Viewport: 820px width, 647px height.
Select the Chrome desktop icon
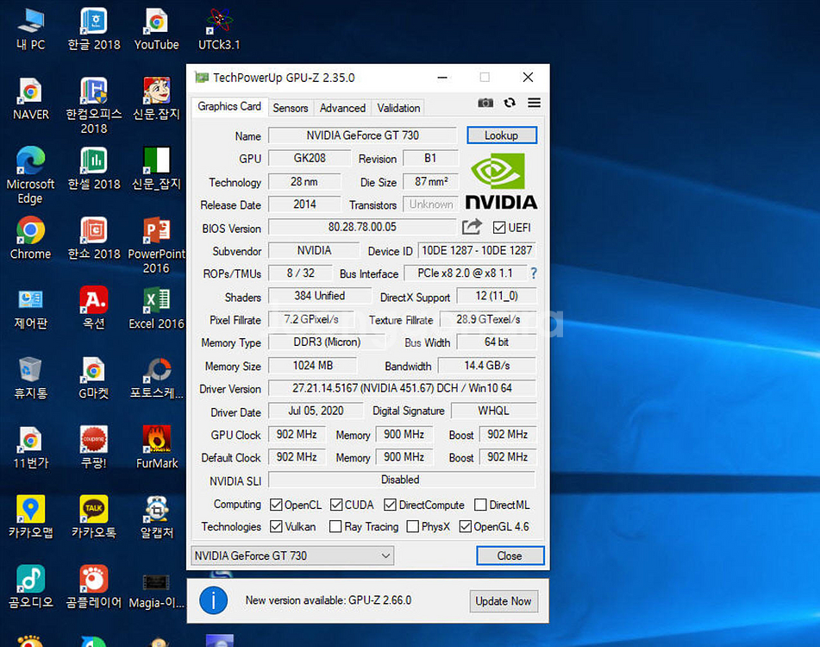(x=30, y=238)
